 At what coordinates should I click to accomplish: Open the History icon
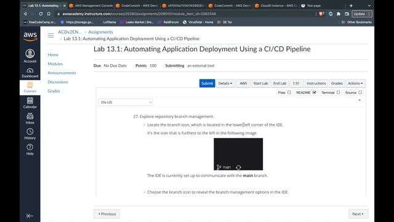pos(30,134)
